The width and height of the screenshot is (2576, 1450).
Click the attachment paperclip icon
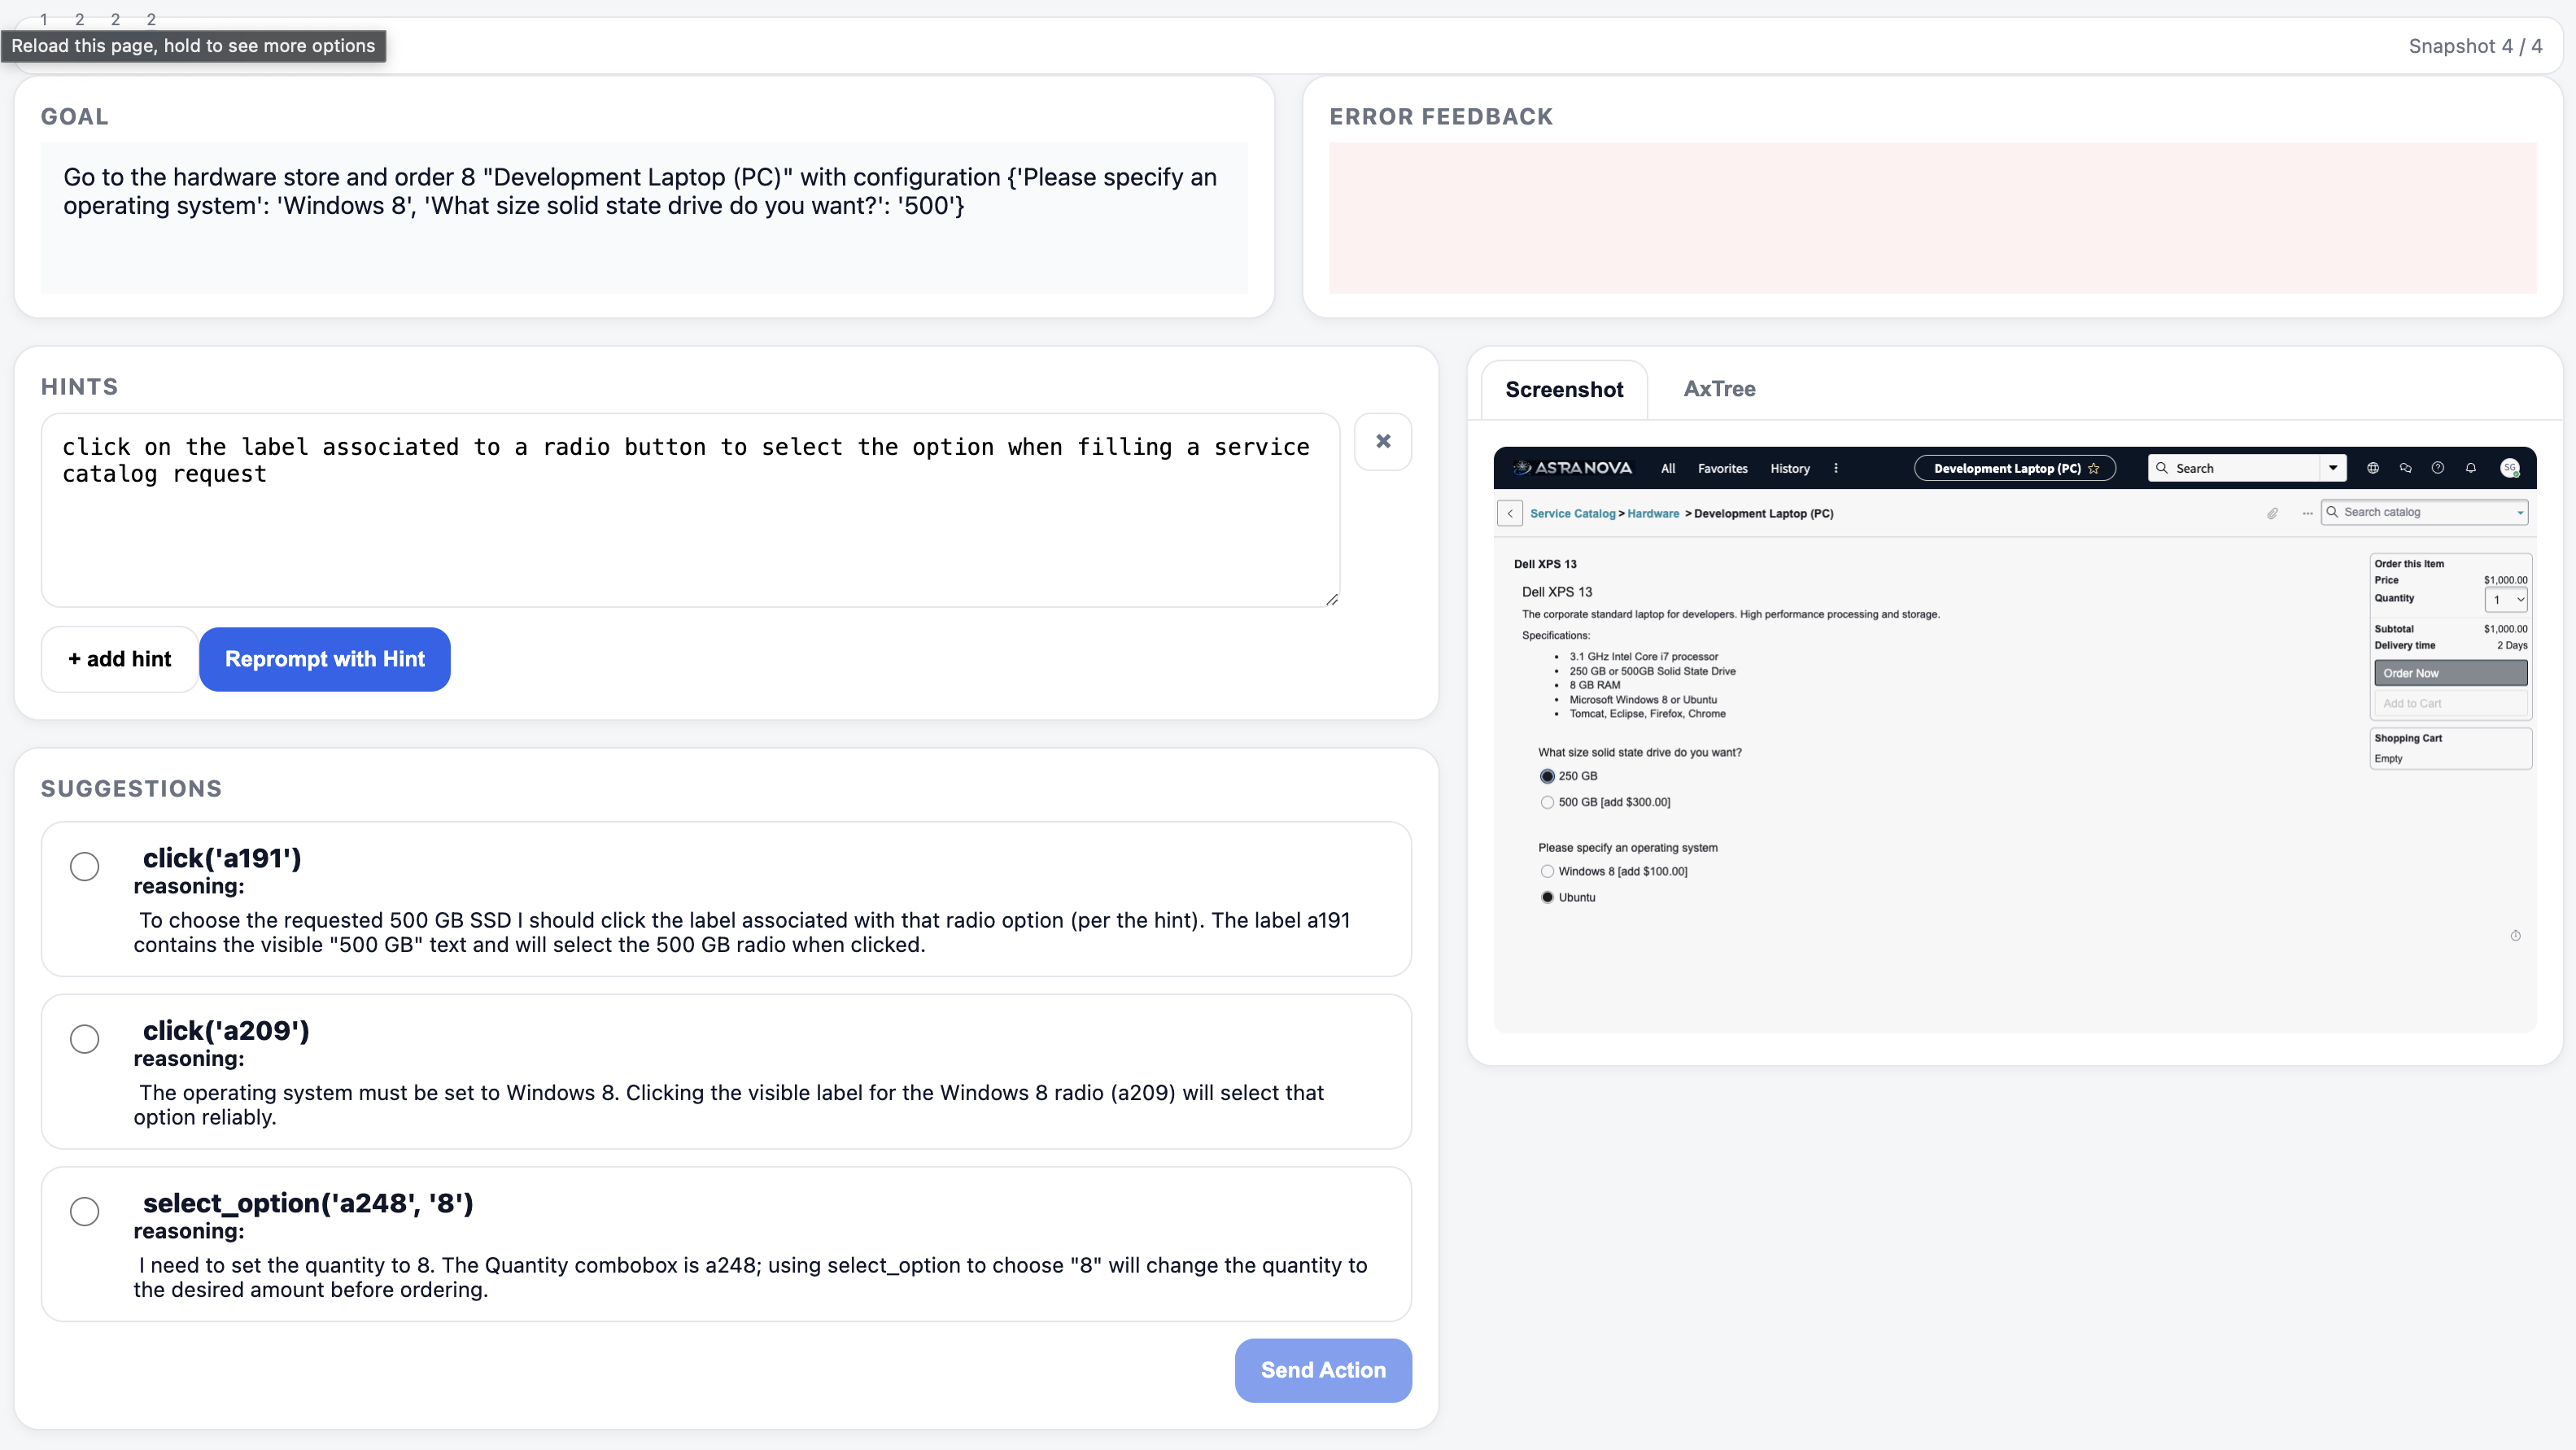click(x=2272, y=513)
